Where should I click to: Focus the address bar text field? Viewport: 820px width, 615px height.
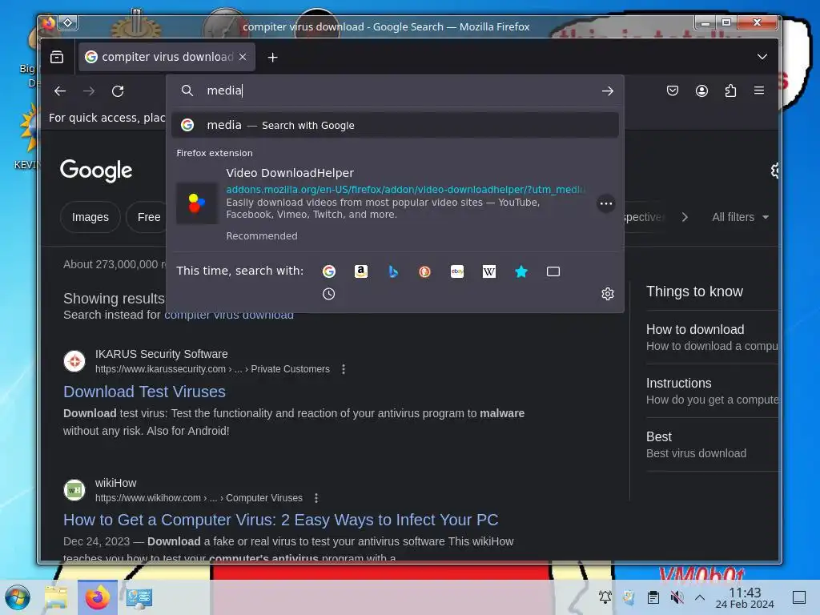click(397, 90)
